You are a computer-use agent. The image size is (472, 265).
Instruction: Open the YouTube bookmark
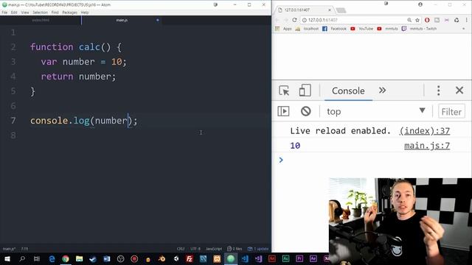tap(362, 29)
